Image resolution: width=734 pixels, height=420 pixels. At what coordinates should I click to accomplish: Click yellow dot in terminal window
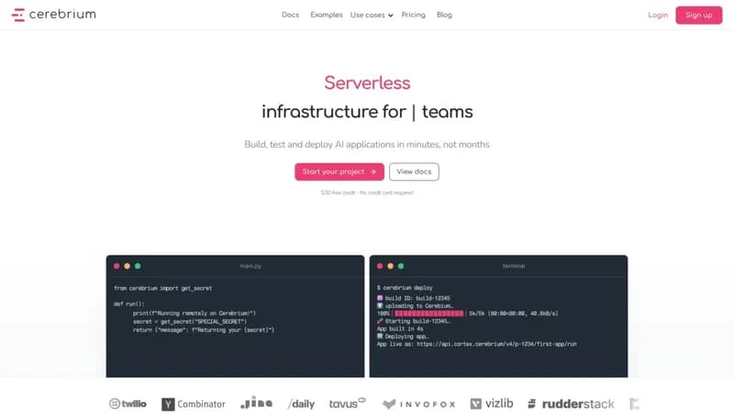click(x=391, y=266)
